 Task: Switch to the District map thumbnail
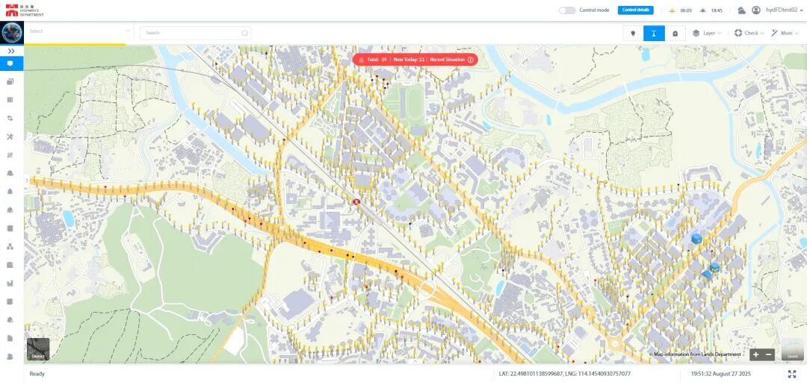tap(38, 349)
